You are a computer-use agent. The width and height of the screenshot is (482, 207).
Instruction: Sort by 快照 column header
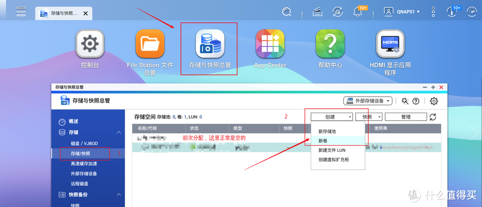point(294,128)
